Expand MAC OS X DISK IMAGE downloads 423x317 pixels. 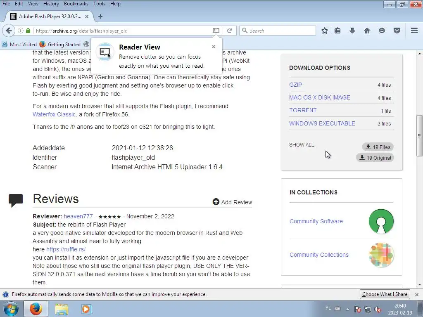click(x=320, y=97)
